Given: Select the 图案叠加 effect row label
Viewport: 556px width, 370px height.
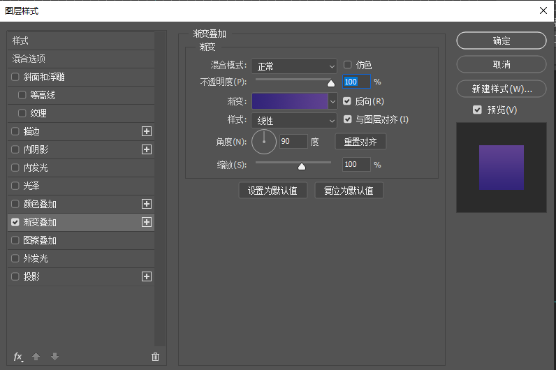Looking at the screenshot, I should point(40,240).
